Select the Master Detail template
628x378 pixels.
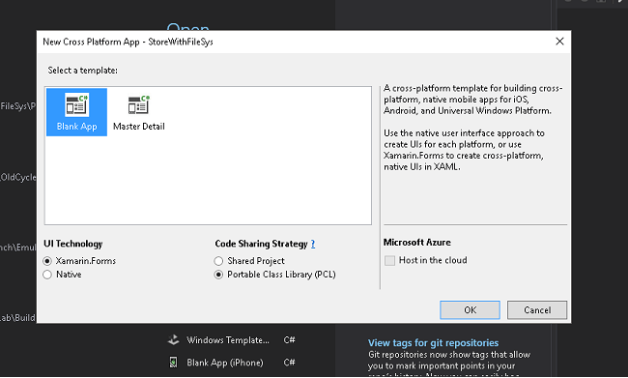tap(138, 112)
